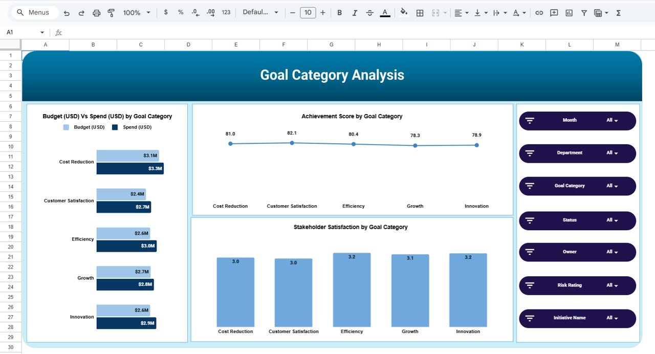
Task: Open the font family dropdown
Action: point(260,13)
